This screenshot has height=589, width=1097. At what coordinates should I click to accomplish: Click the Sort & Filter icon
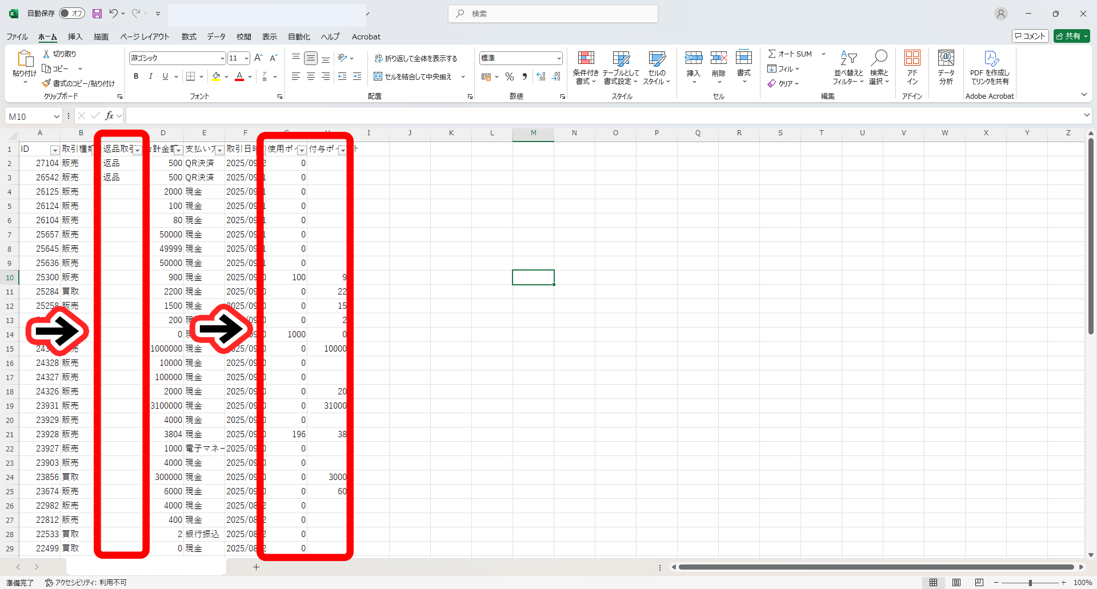coord(848,58)
